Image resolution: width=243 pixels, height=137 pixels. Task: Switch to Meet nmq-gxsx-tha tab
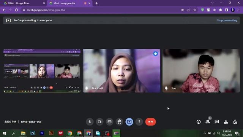point(67,3)
